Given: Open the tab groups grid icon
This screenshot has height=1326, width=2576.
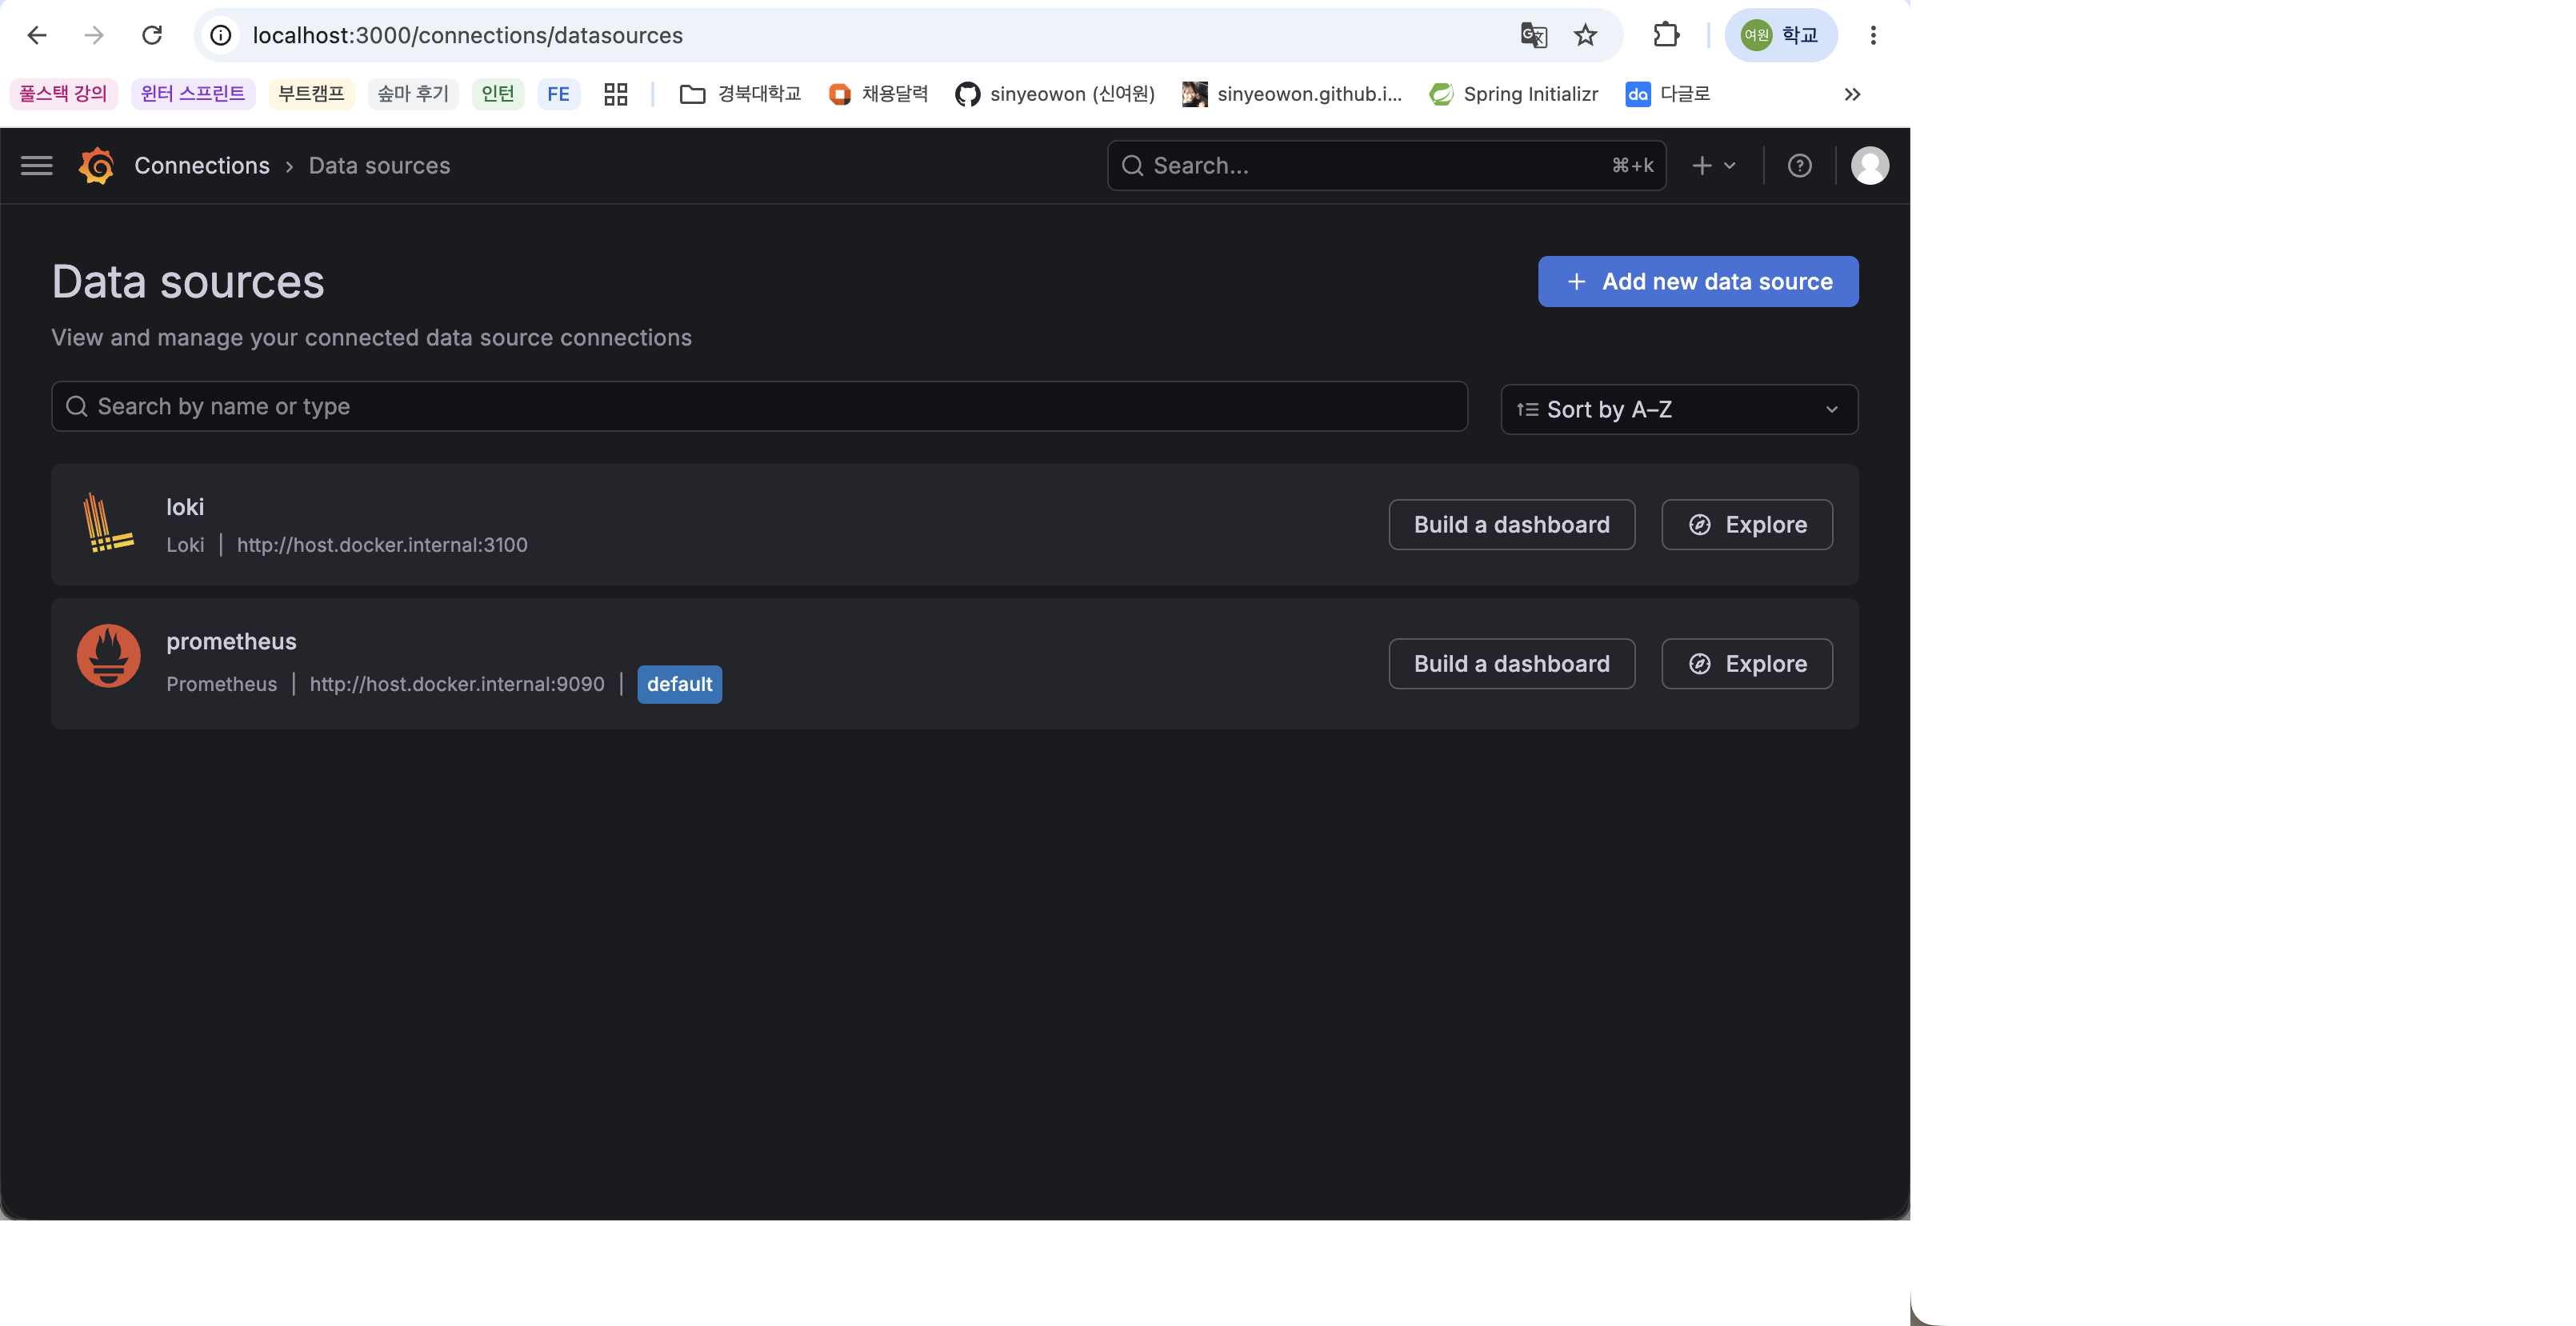Looking at the screenshot, I should click(616, 94).
